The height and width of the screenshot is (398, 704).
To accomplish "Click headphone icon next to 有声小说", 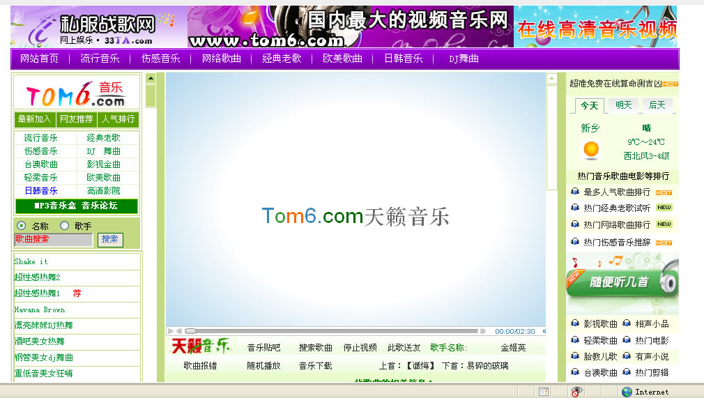I will (627, 356).
